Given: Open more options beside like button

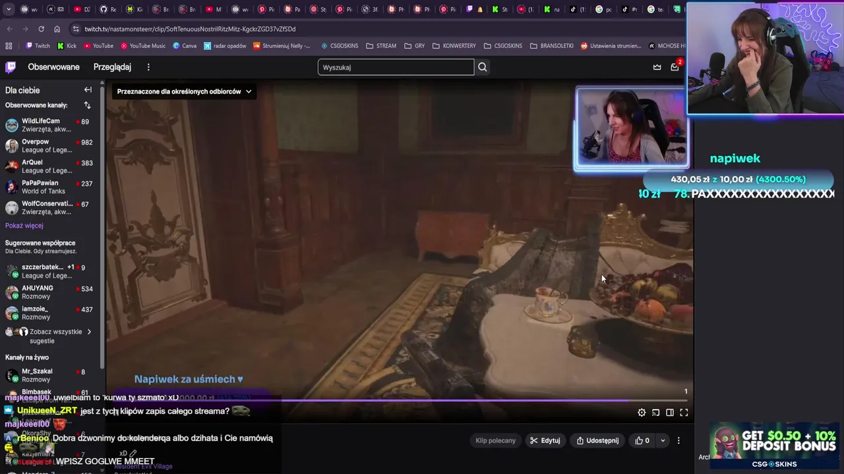Looking at the screenshot, I should point(678,440).
